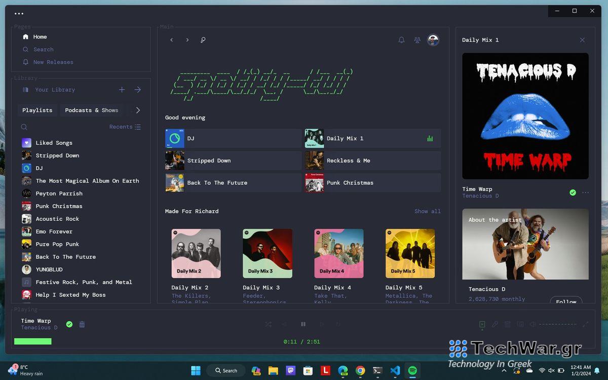This screenshot has width=608, height=380.
Task: Switch to the Podcasts & Shows tab
Action: coord(91,110)
